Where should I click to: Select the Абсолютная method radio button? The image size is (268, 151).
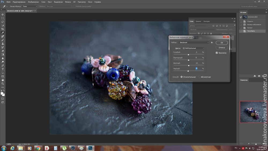[199, 77]
